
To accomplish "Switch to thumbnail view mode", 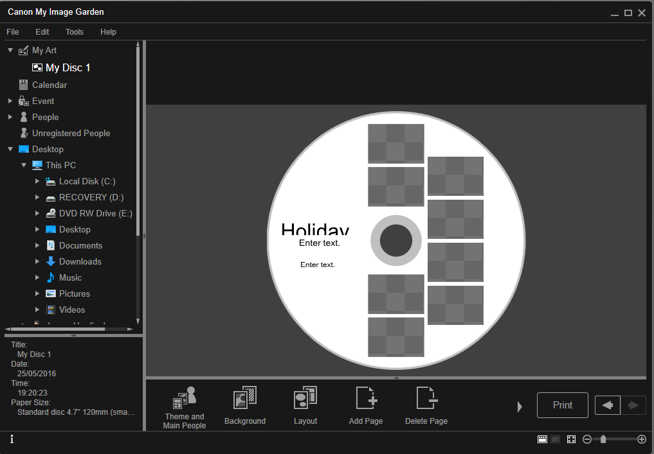I will pyautogui.click(x=542, y=439).
